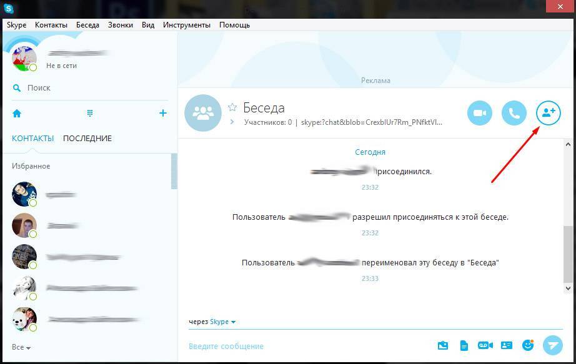Image resolution: width=576 pixels, height=364 pixels.
Task: Click the Беседа conversation title
Action: [264, 108]
